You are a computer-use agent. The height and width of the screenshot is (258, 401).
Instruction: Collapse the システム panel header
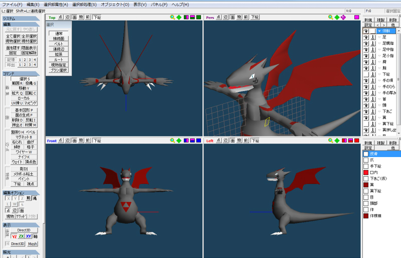21,18
